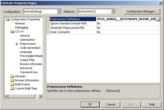Click the Configuration Properties folder icon
The width and height of the screenshot is (164, 110).
7,19
